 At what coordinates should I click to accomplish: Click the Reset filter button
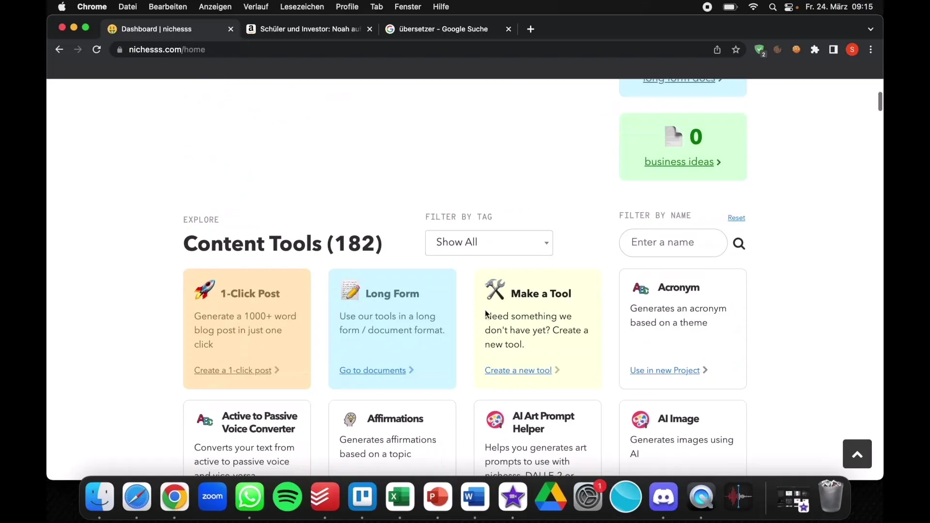(x=736, y=217)
